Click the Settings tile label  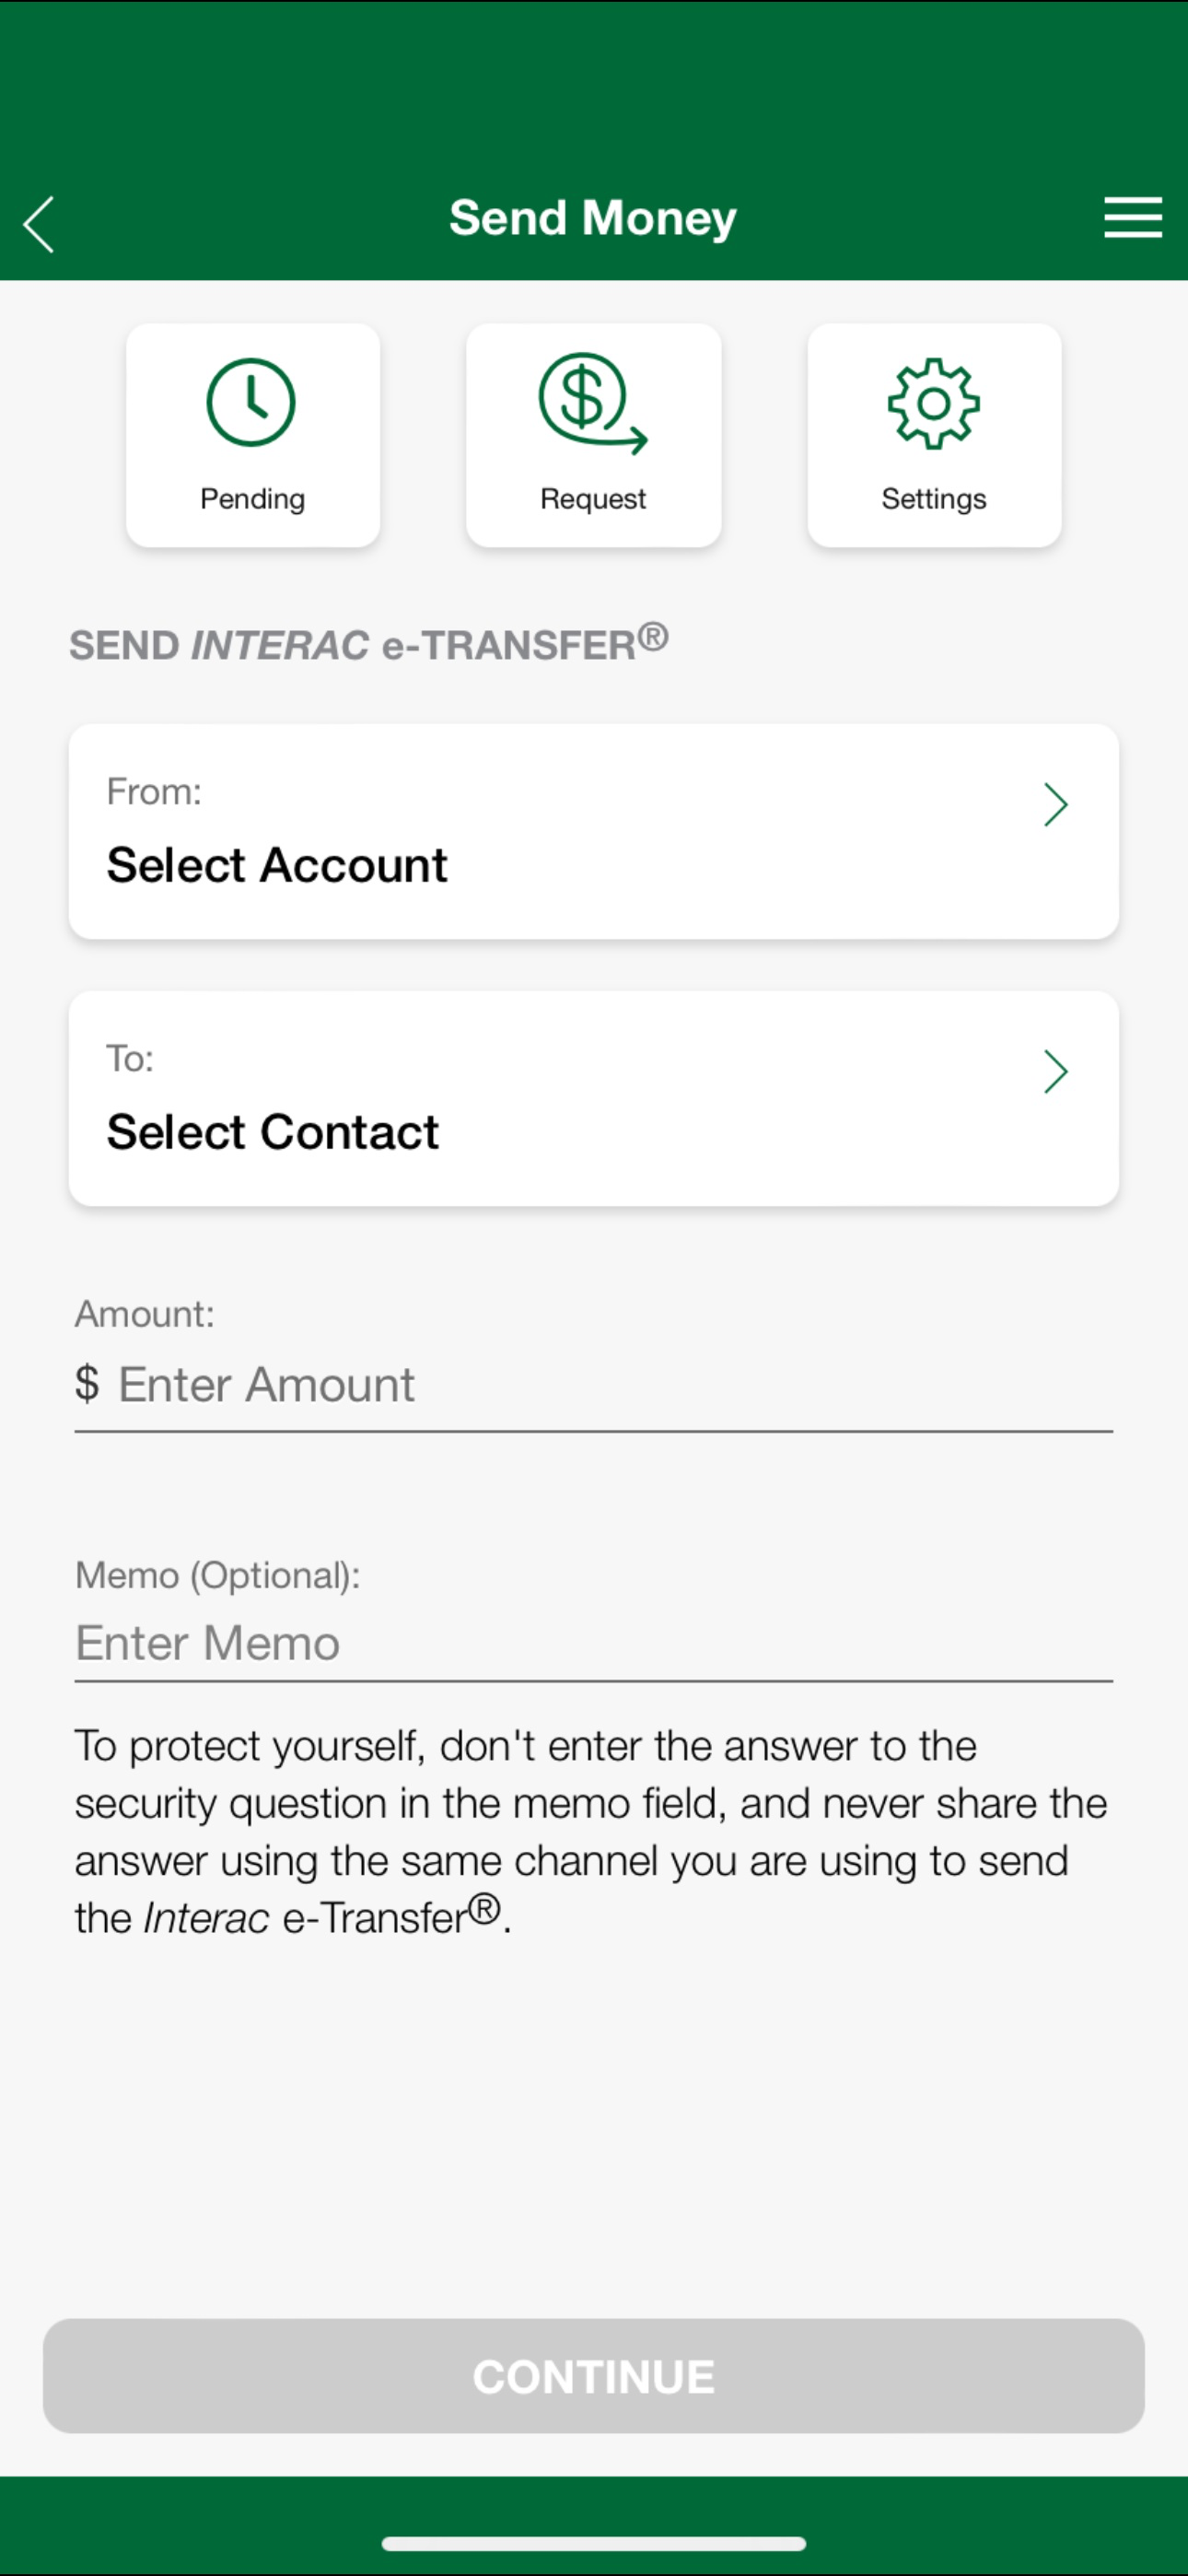(x=934, y=499)
